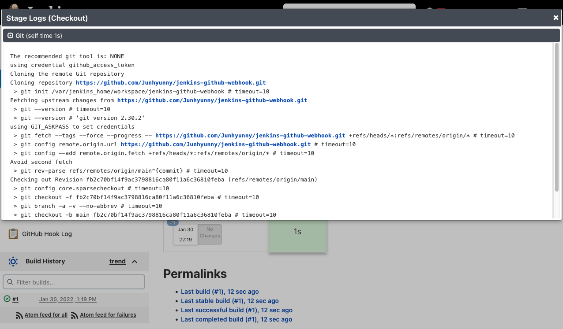Click the 'using credential github_access_token' line
Viewport: 563px width, 329px height.
click(x=72, y=65)
